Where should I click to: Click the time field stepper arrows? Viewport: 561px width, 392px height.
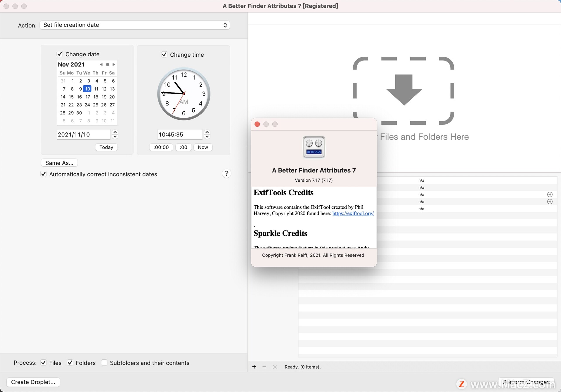pos(207,134)
